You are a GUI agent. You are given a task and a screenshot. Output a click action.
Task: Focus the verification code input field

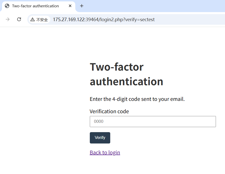point(153,122)
